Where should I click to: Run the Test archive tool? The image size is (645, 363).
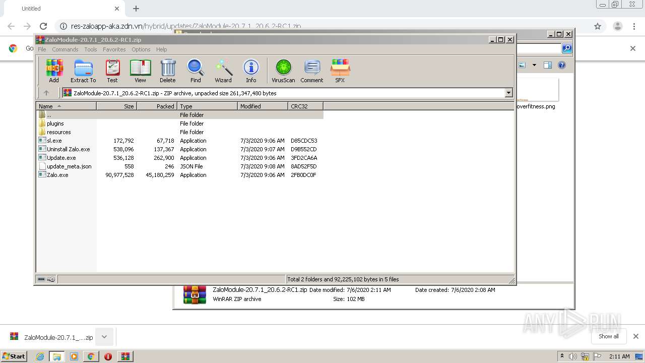click(112, 71)
